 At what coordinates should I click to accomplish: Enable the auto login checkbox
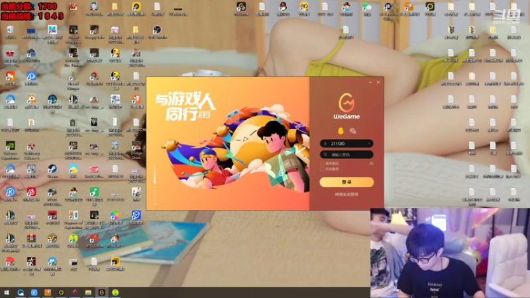[322, 169]
